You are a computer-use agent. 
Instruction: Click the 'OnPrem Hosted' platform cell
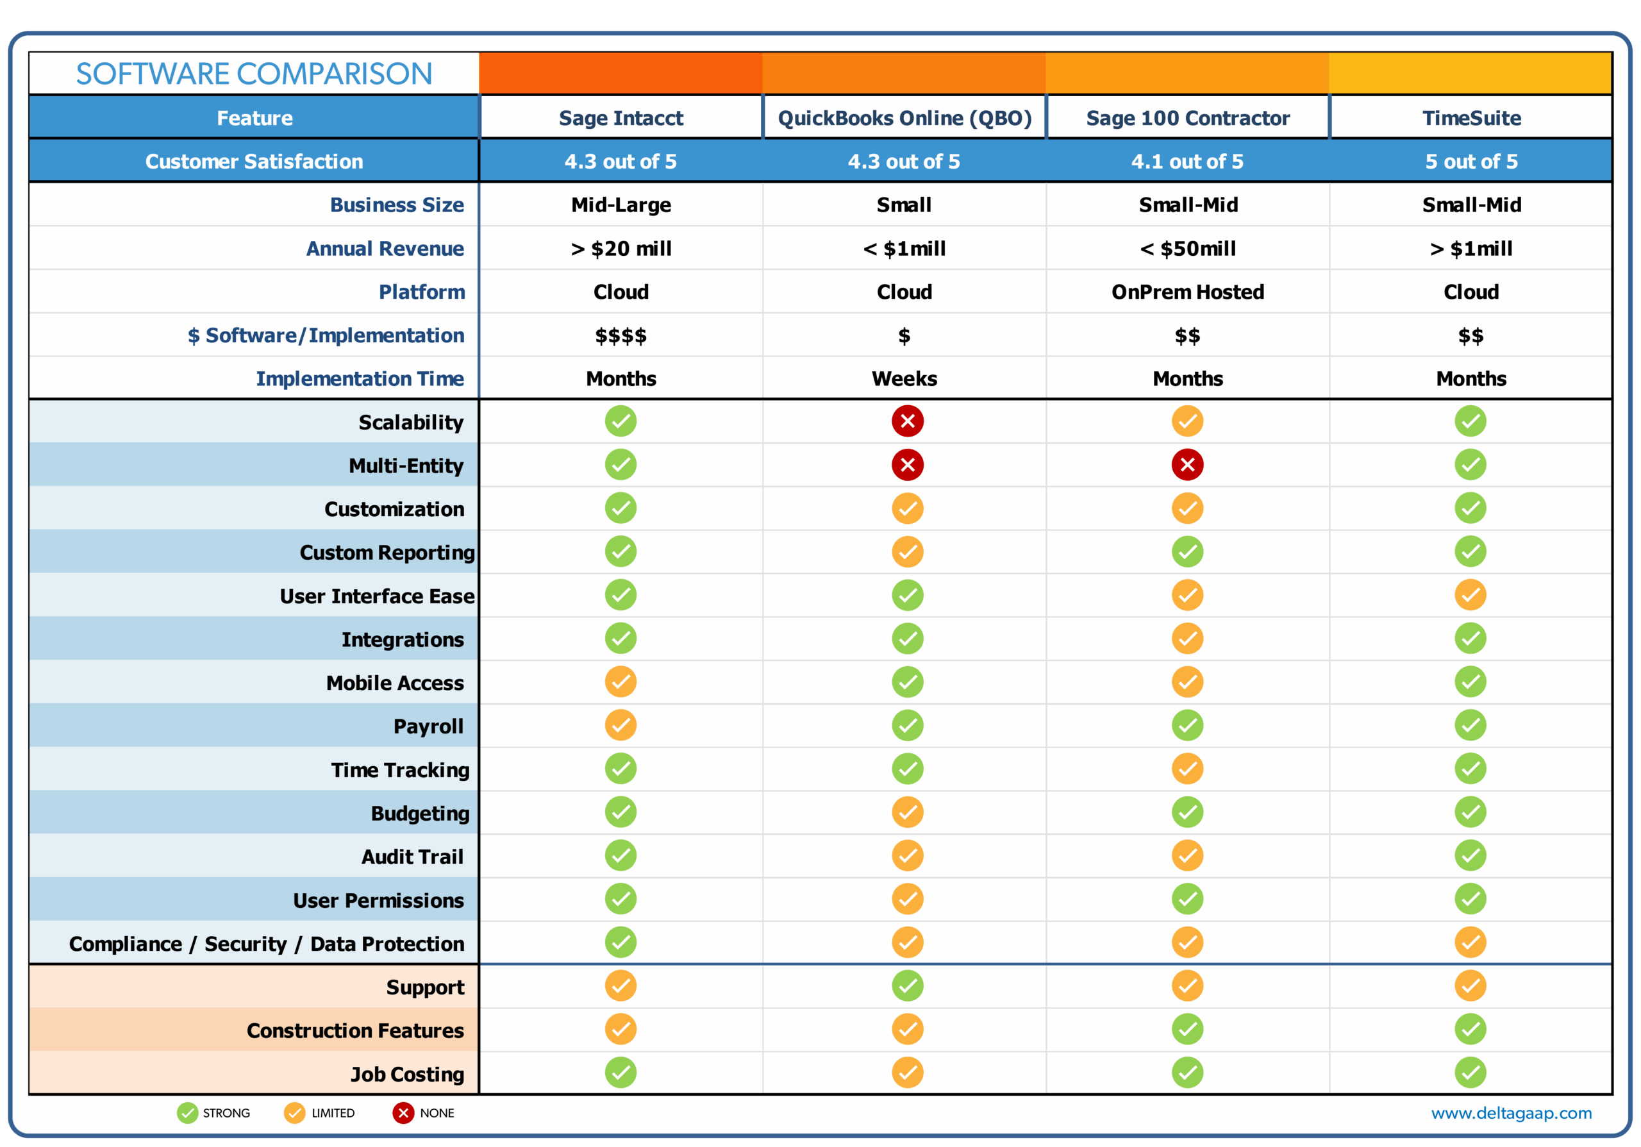(x=1188, y=292)
